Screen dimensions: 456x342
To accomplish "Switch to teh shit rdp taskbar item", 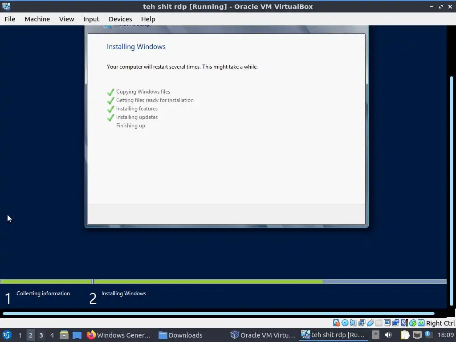I will point(333,335).
